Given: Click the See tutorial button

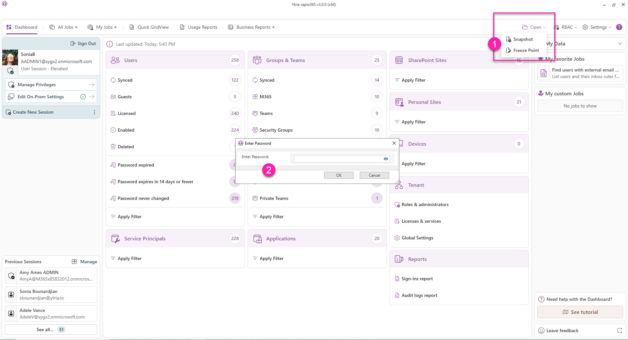Looking at the screenshot, I should (x=580, y=312).
